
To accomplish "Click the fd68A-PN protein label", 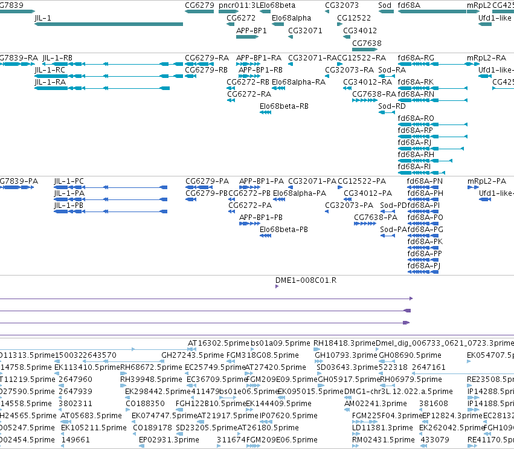I will point(425,181).
